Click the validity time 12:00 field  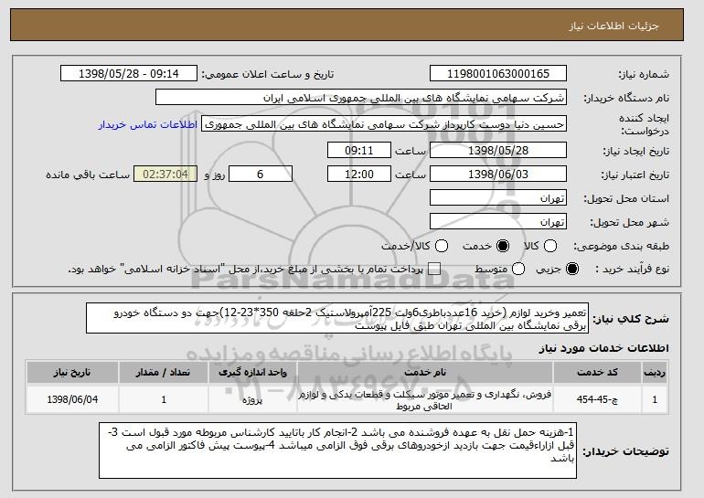(359, 175)
